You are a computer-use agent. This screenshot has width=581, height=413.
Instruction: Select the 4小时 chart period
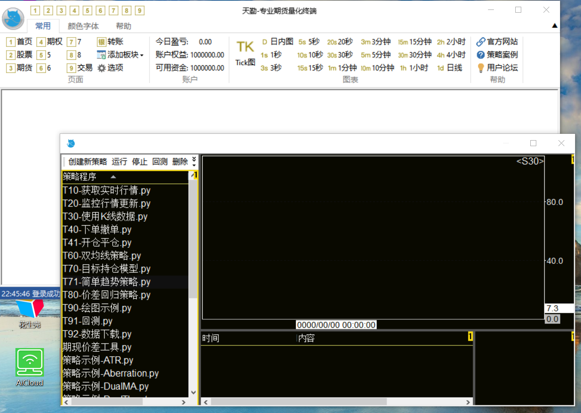[x=451, y=55]
